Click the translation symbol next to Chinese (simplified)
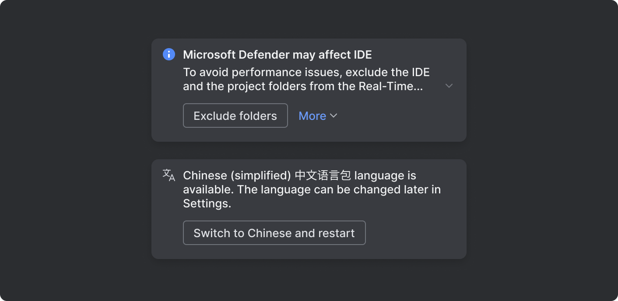 (x=169, y=175)
